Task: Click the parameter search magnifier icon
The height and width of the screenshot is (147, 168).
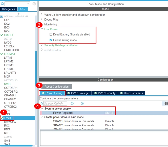Action: 42,103
